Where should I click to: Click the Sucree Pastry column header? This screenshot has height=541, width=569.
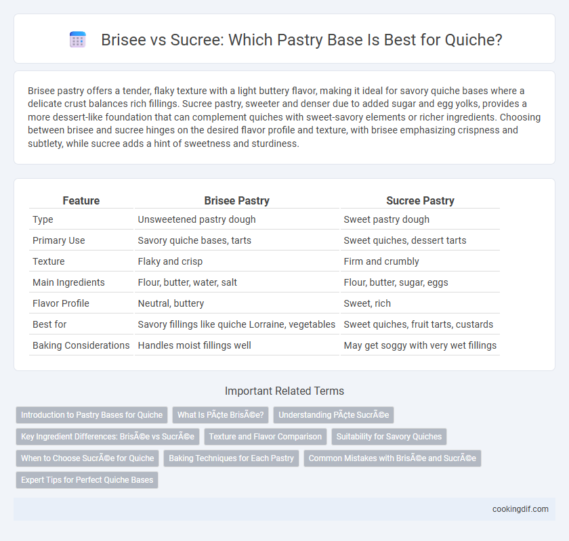click(x=420, y=200)
